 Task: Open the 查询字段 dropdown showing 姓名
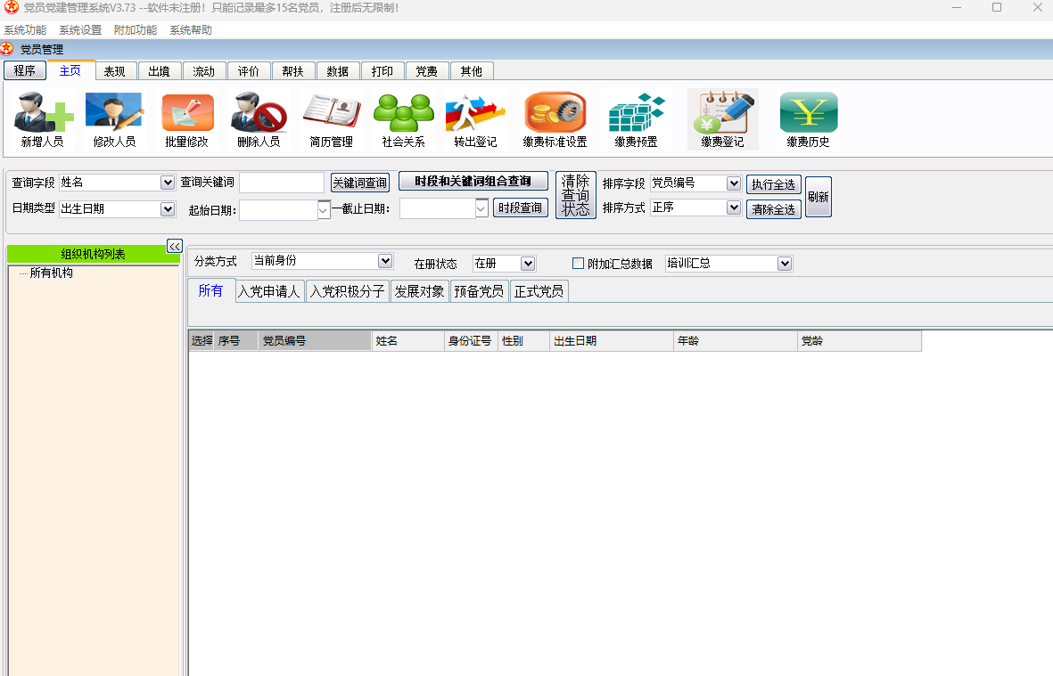click(168, 183)
